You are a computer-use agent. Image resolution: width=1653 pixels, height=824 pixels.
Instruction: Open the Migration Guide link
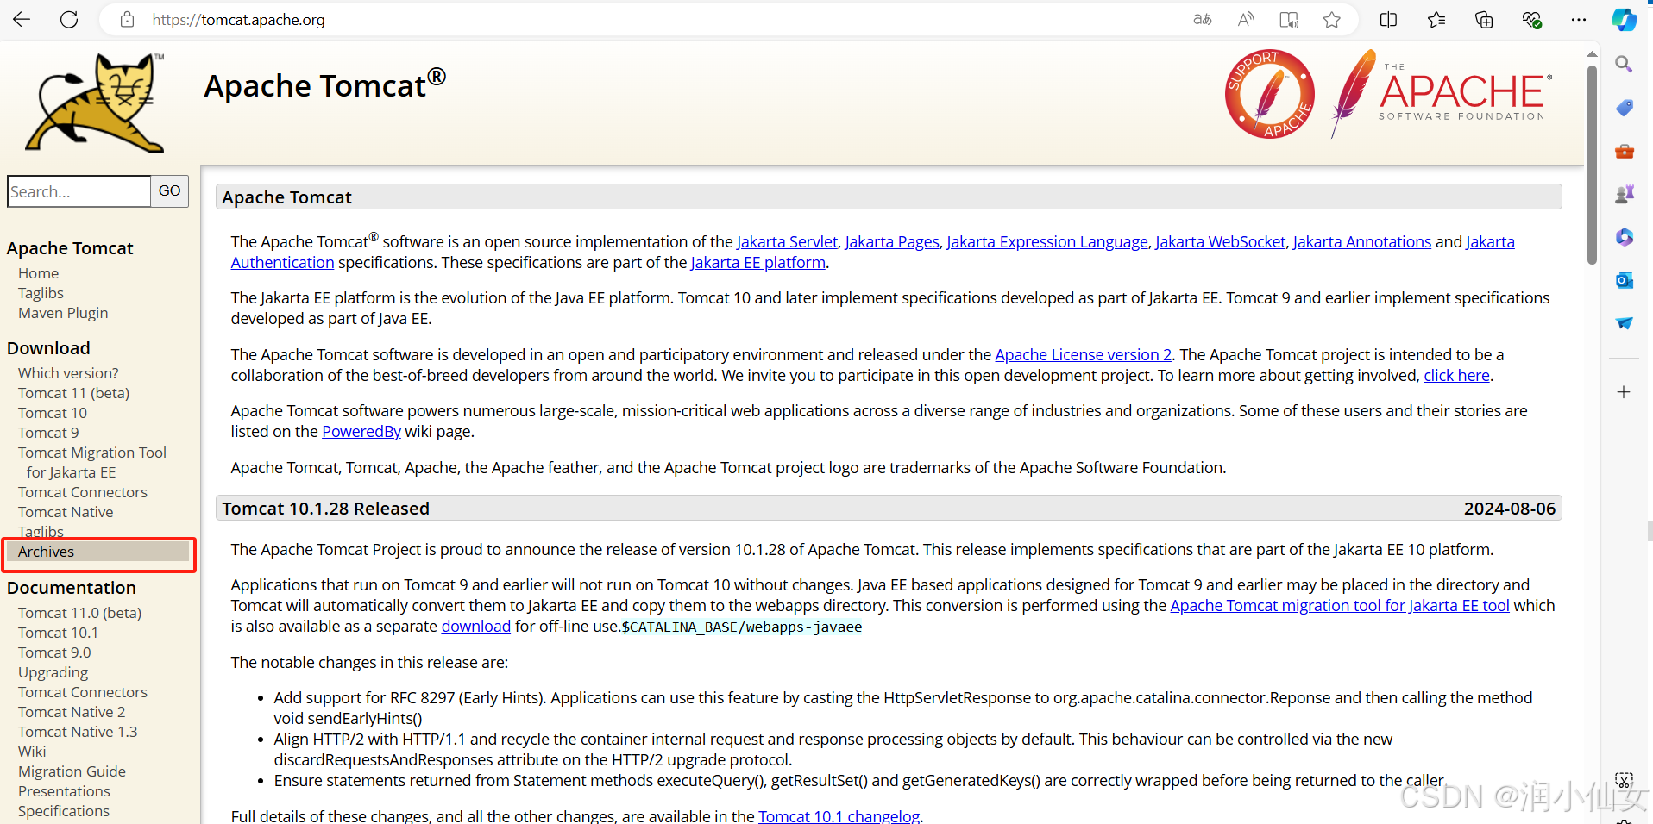click(72, 771)
